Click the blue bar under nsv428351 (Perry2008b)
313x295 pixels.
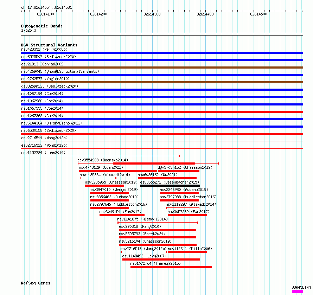point(162,53)
